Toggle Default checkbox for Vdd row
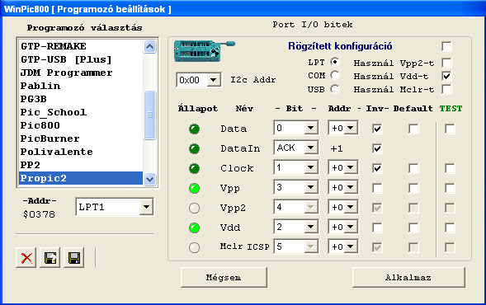Viewport: 486px width, 305px height. [x=413, y=228]
